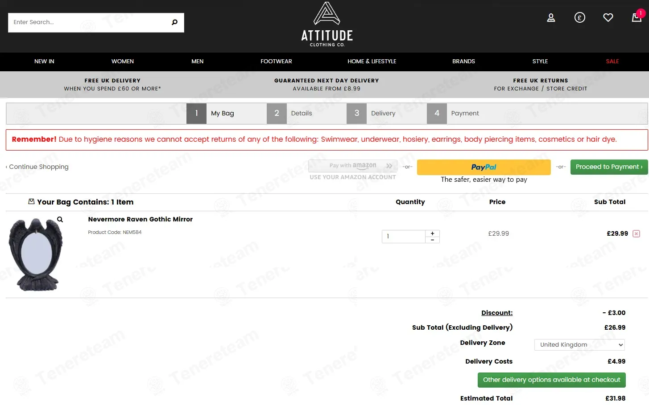Select the Delivery checkout step

[386, 114]
